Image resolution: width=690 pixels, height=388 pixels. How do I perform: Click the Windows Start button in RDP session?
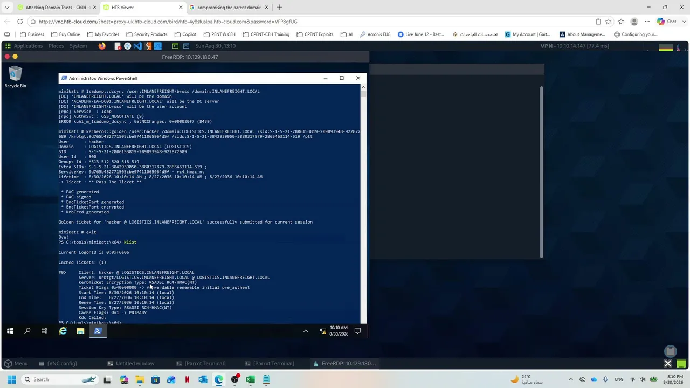tap(10, 331)
